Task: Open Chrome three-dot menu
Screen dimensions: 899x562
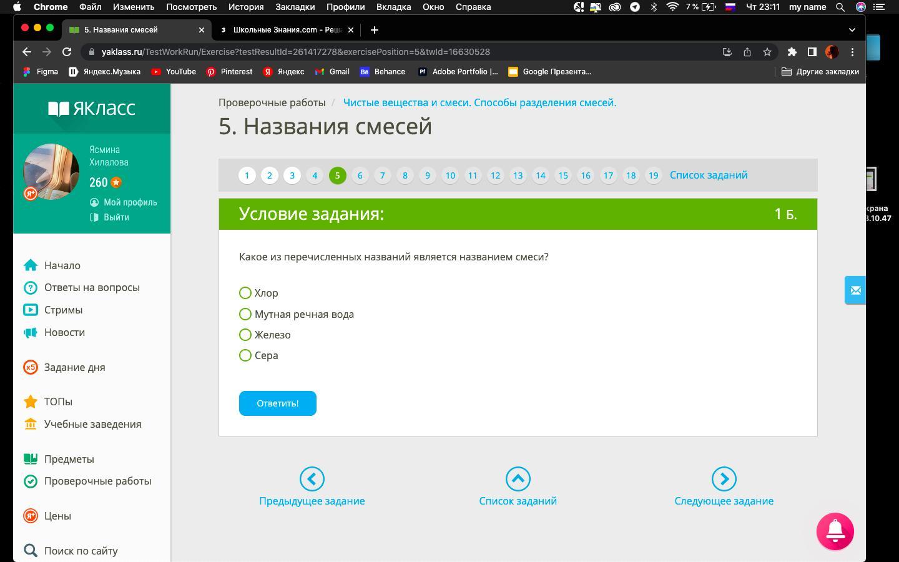Action: (x=852, y=52)
